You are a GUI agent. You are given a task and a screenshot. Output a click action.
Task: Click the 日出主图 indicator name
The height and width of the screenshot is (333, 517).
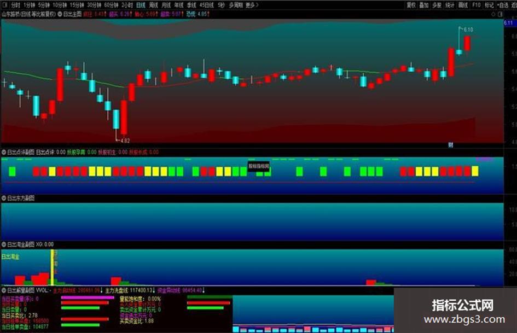pos(72,14)
